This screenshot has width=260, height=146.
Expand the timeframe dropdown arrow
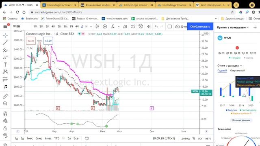click(91, 26)
